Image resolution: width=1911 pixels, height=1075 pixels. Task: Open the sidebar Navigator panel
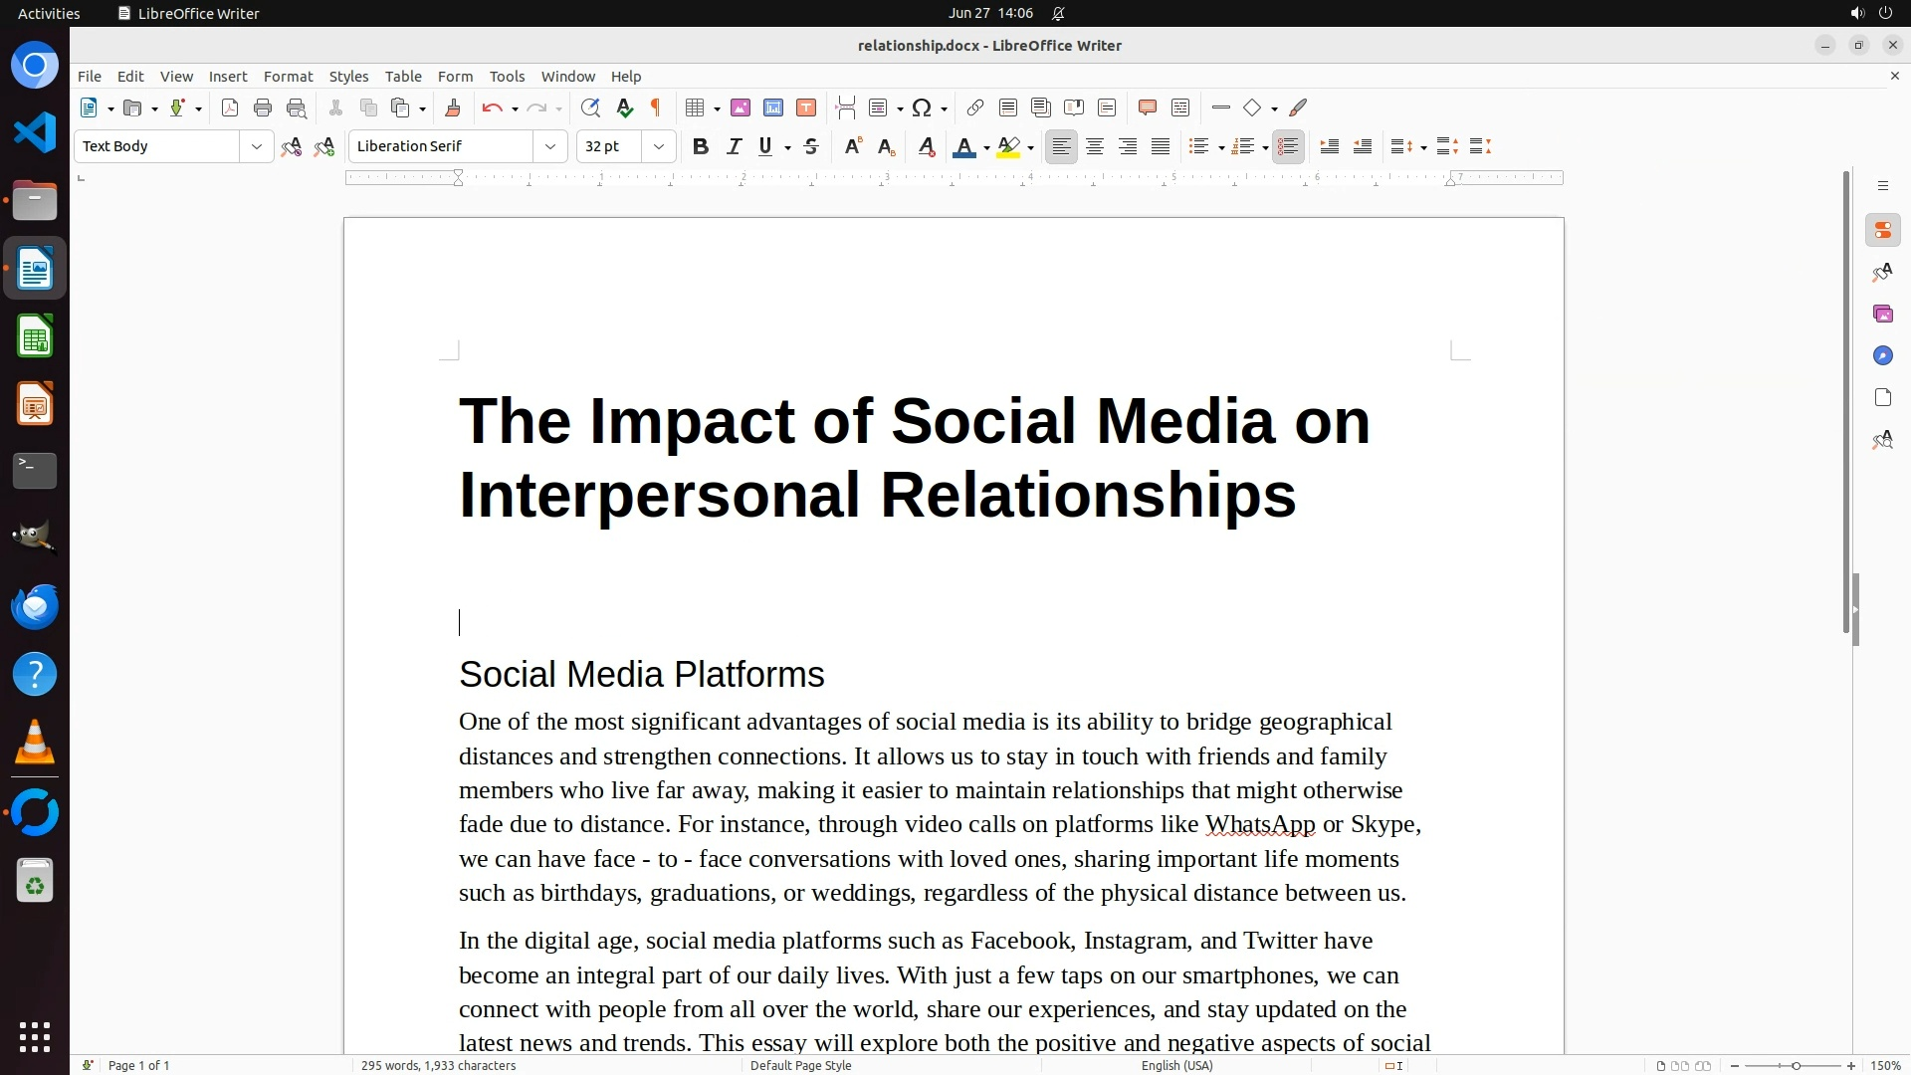click(x=1882, y=356)
